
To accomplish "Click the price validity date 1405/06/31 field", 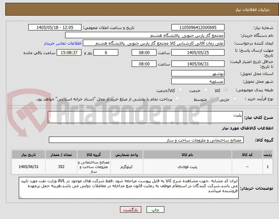I will click(x=198, y=64).
